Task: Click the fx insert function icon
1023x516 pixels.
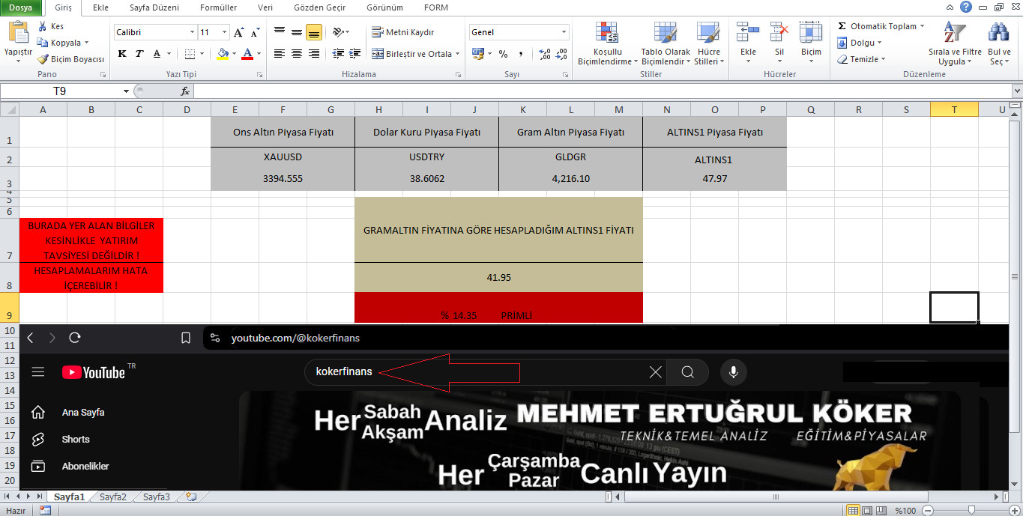Action: (185, 91)
